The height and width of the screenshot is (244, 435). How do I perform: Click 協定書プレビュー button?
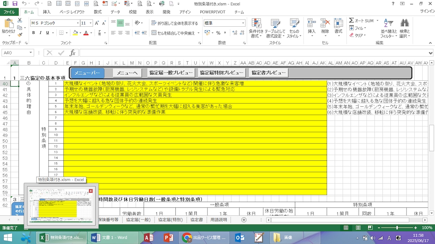click(268, 73)
